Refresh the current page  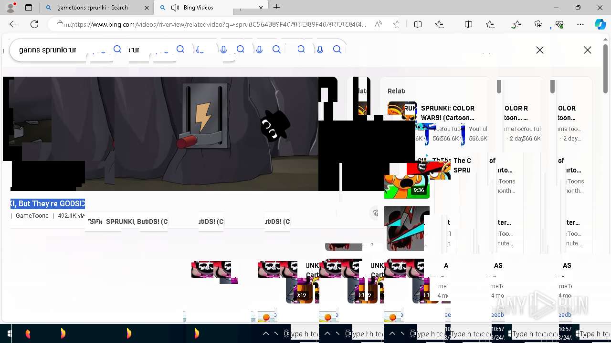(34, 24)
